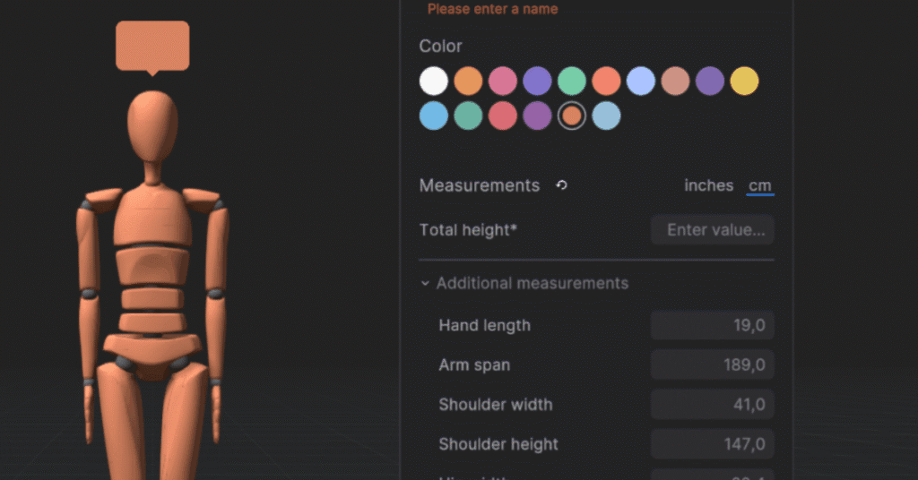
Task: Switch measurement units to inches
Action: pyautogui.click(x=708, y=185)
